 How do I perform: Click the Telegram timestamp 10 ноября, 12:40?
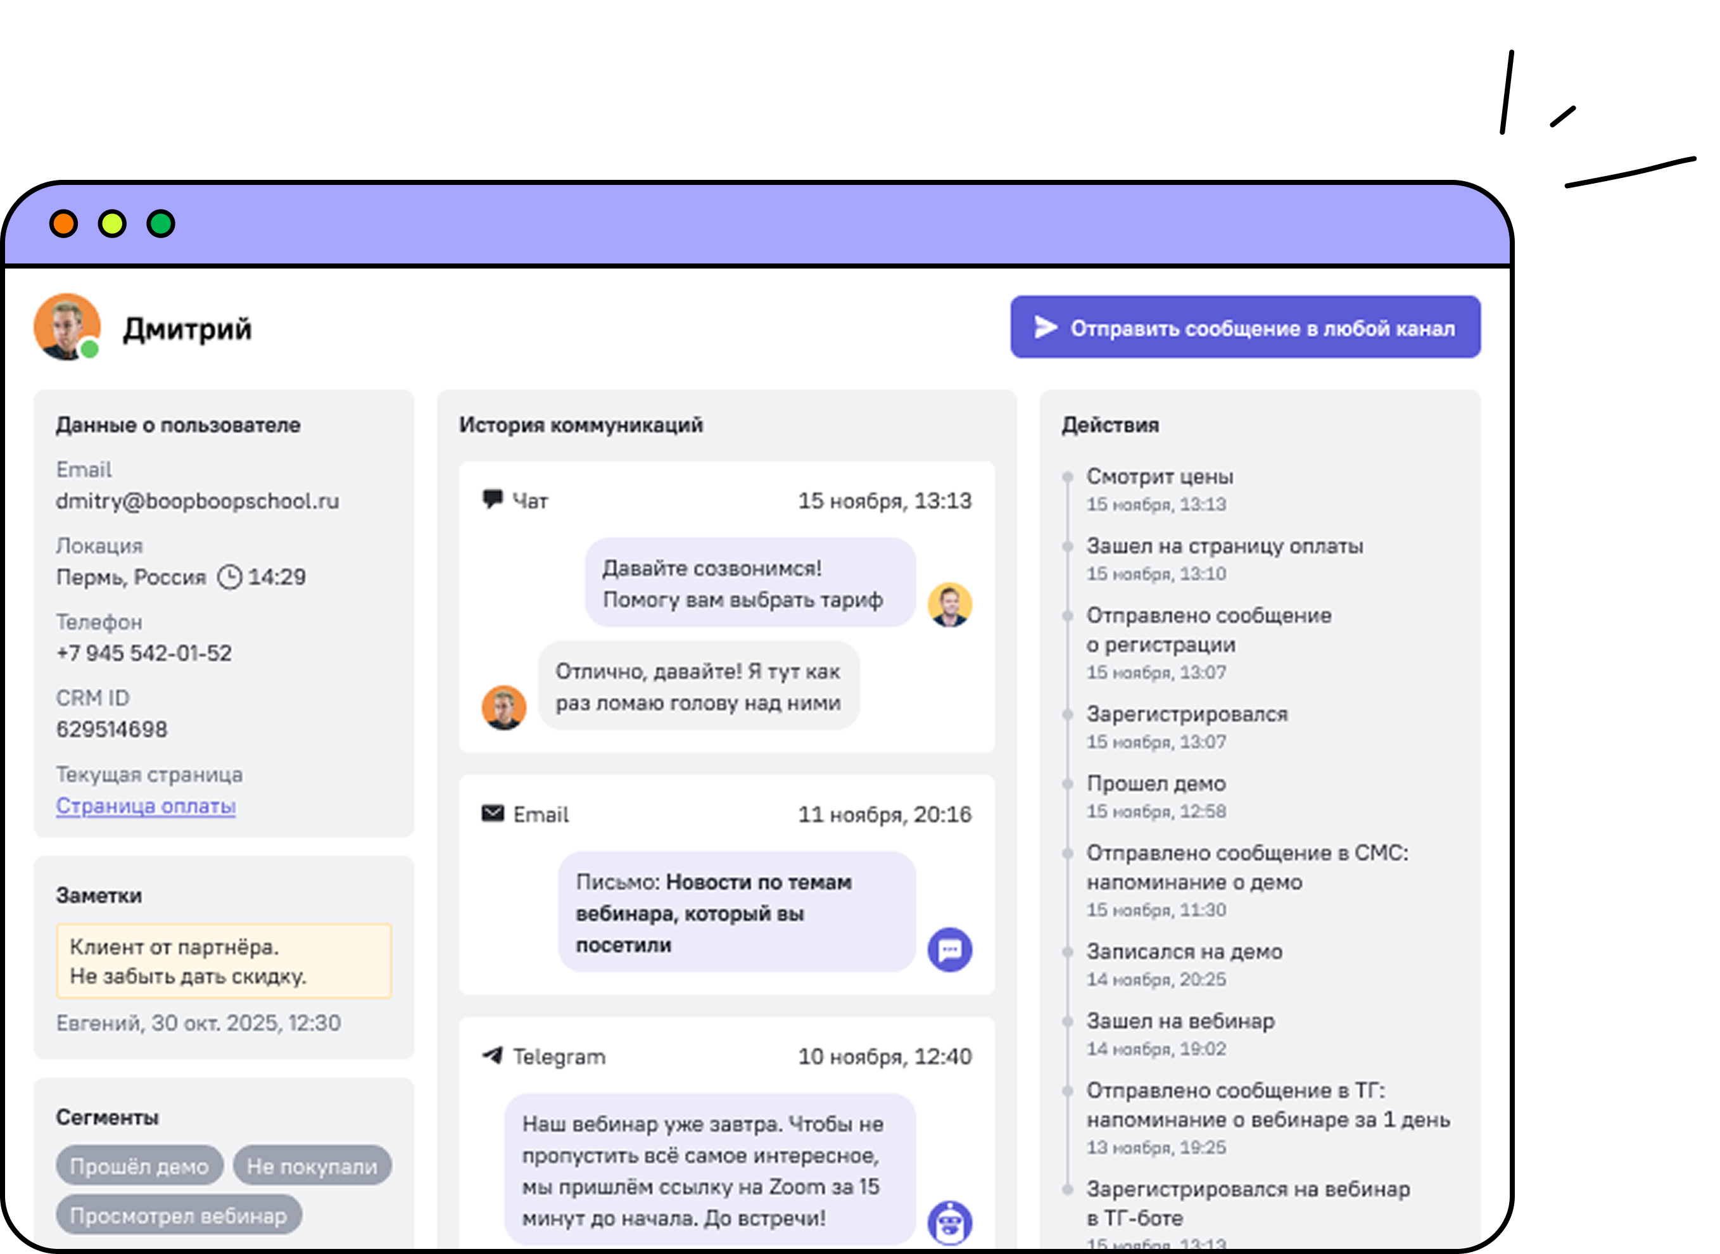884,1056
